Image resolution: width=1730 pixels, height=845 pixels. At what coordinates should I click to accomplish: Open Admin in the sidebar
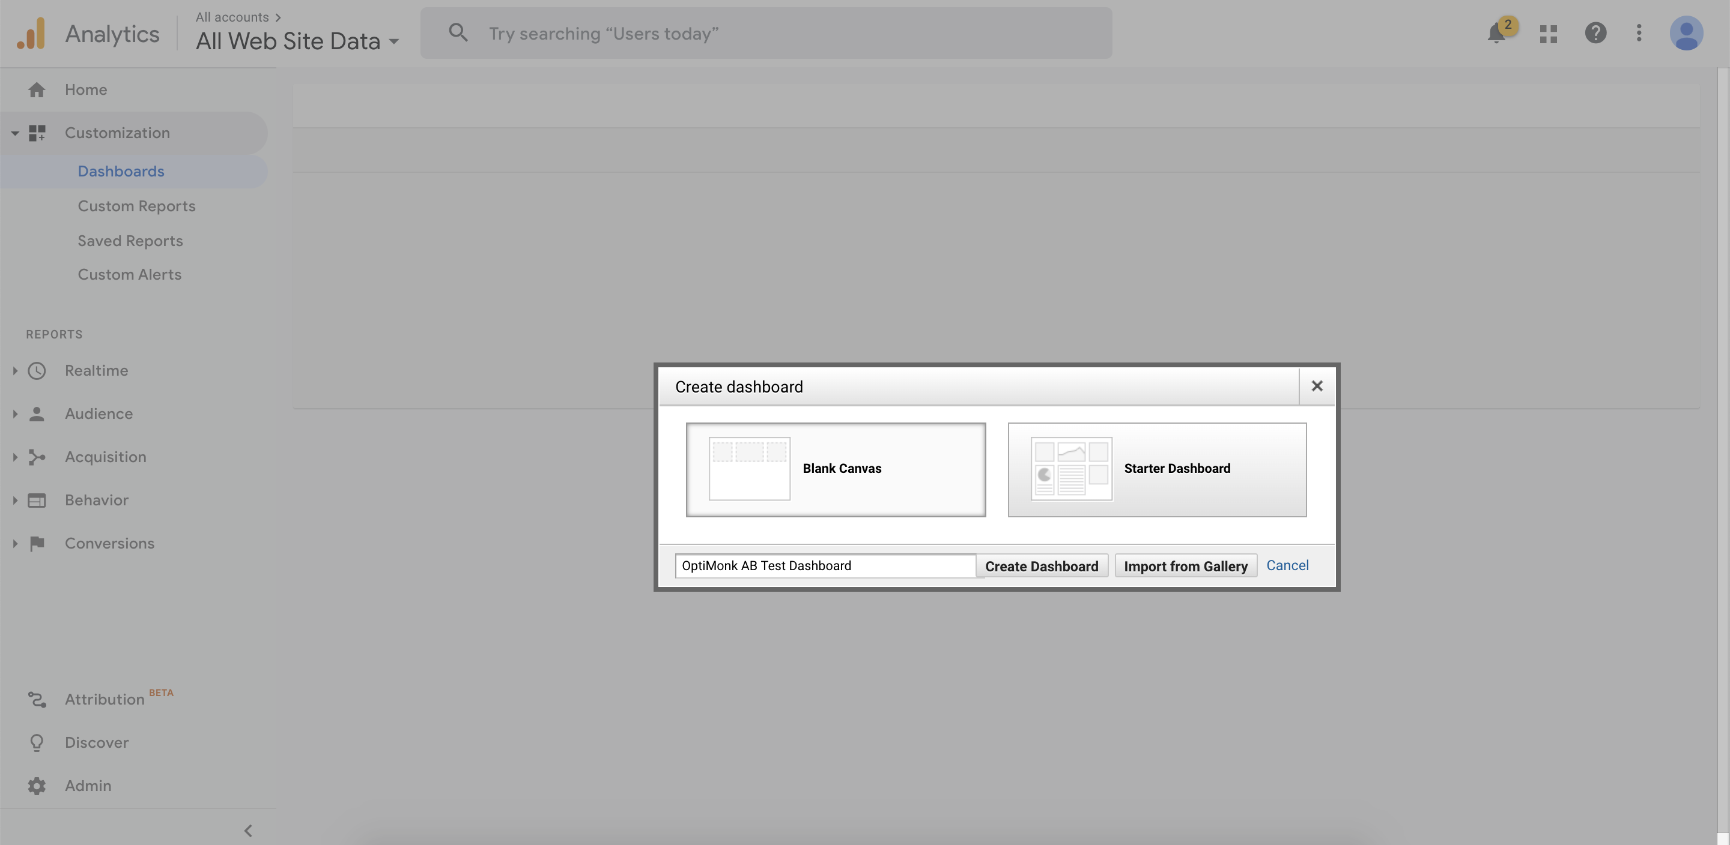pos(88,785)
